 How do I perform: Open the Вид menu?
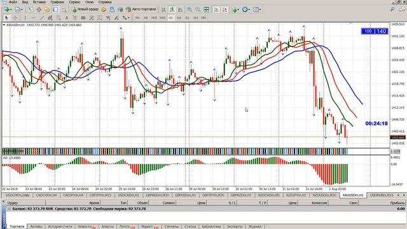tap(25, 2)
